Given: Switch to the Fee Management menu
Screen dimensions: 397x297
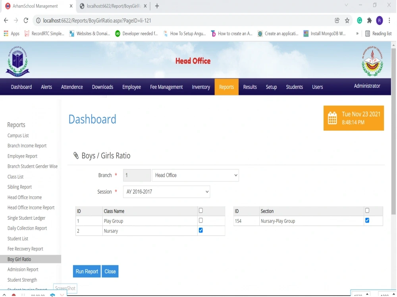Looking at the screenshot, I should coord(166,87).
